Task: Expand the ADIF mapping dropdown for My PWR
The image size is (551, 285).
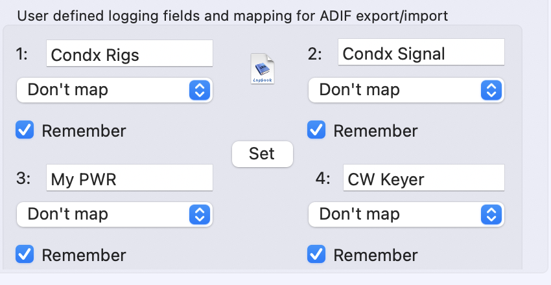Action: [114, 214]
